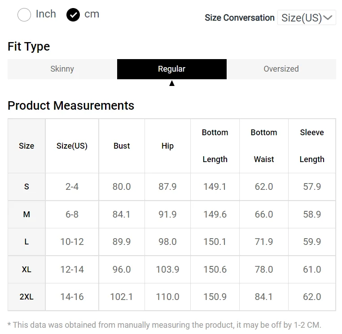The image size is (342, 334).
Task: Switch to the Skinny fit tab
Action: [62, 69]
